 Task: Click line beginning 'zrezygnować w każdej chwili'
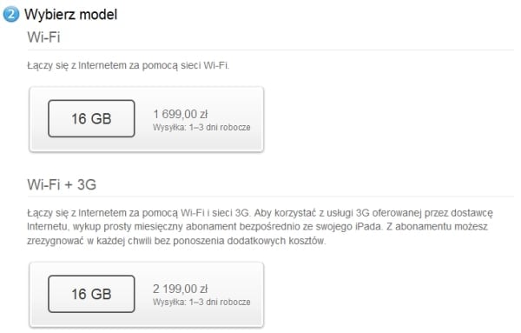coord(176,241)
